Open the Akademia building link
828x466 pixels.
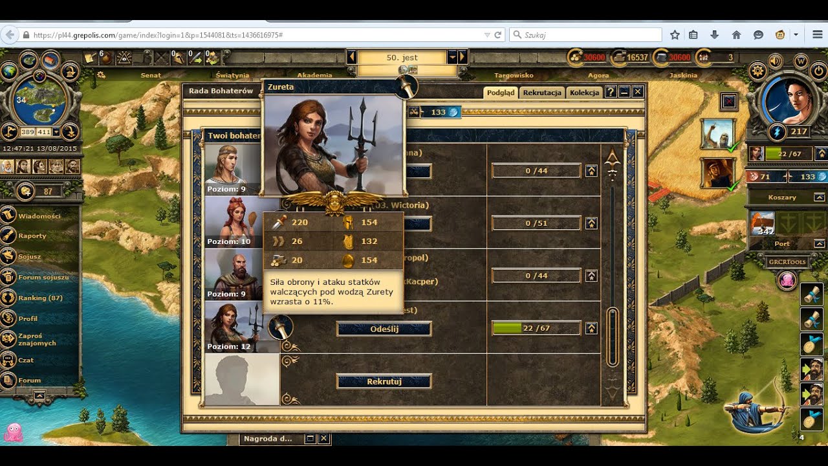click(314, 75)
